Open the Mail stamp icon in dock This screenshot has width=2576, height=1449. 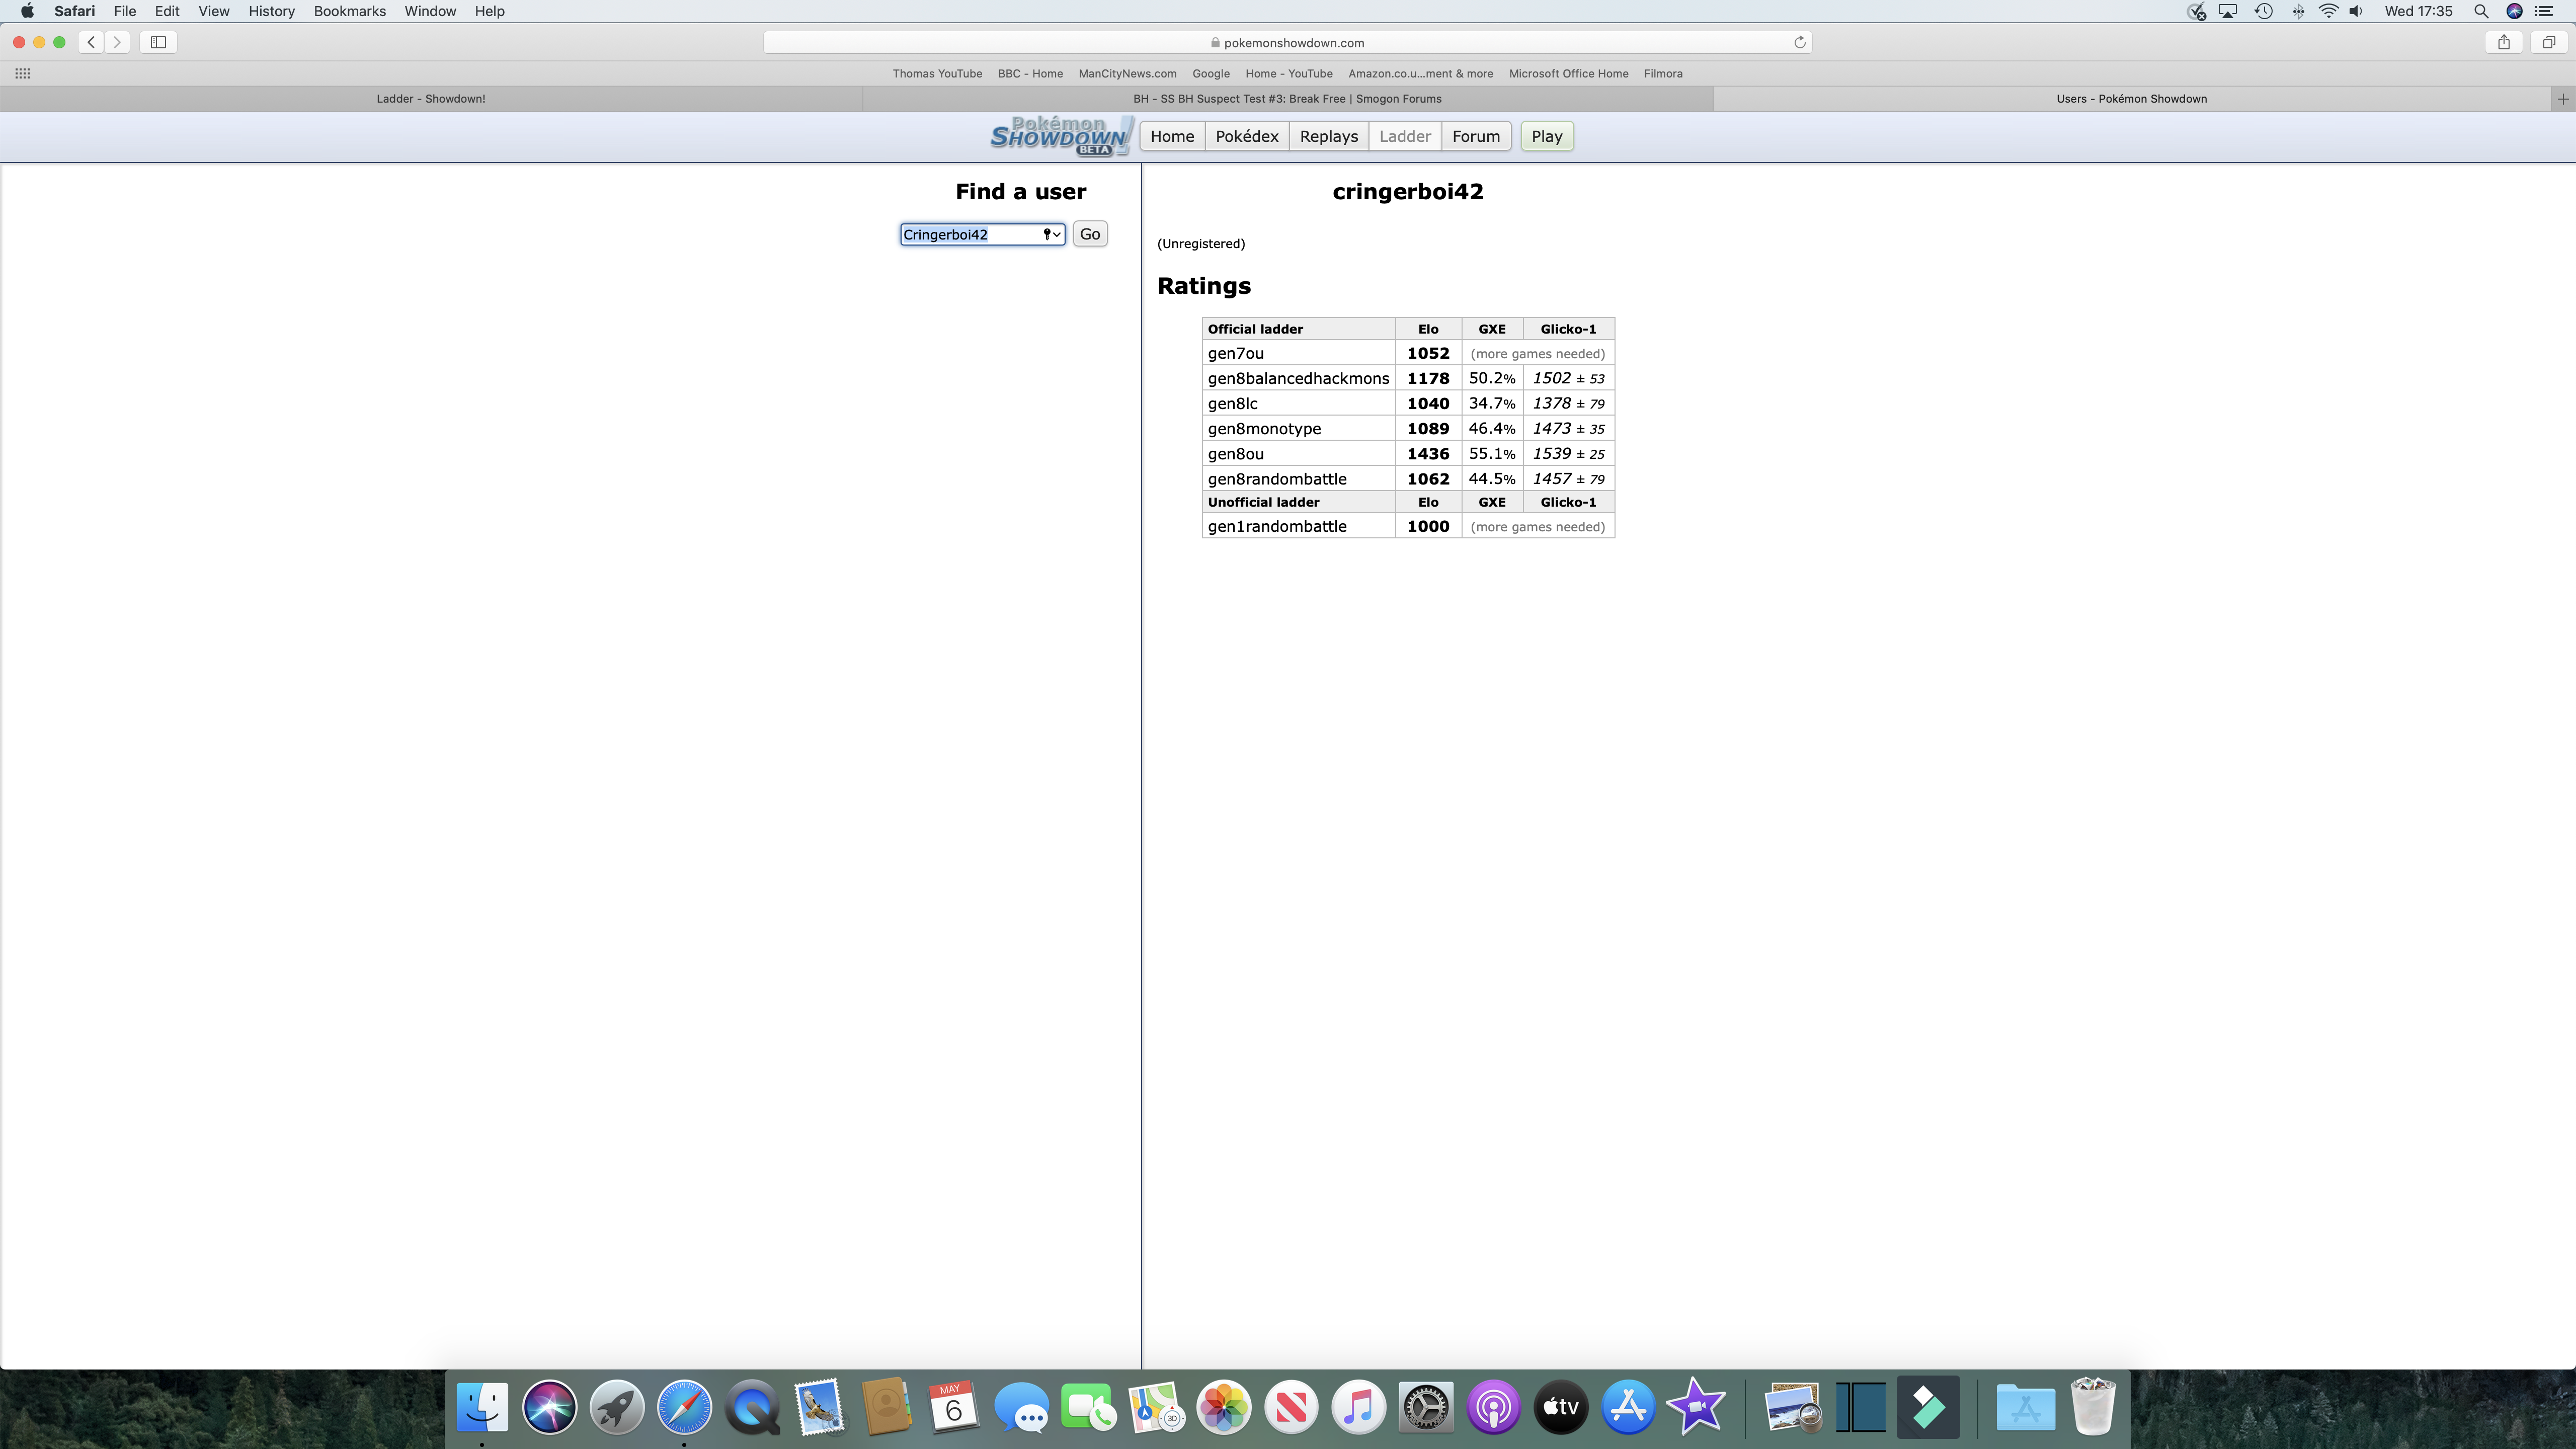819,1407
